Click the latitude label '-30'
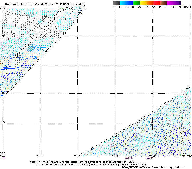The height and width of the screenshot is (169, 192). point(2,9)
